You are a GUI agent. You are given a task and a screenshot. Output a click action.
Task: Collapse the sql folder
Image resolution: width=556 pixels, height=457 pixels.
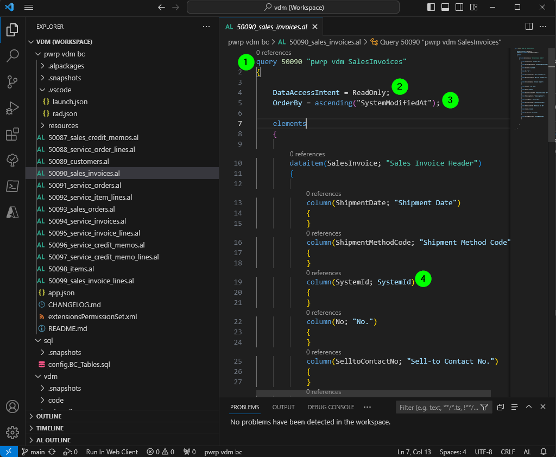coord(122,340)
